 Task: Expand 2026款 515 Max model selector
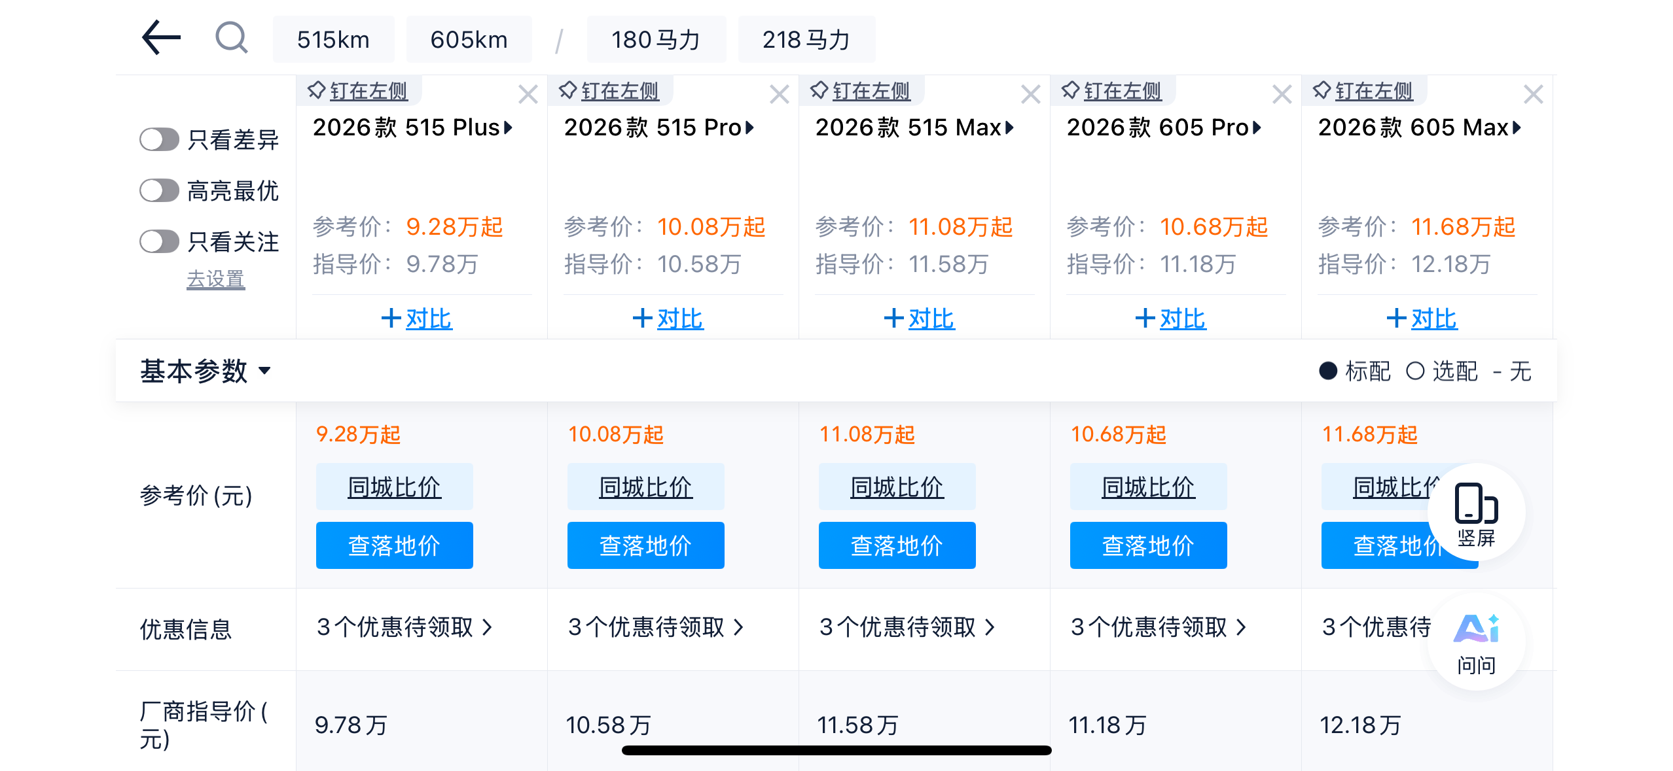click(914, 128)
